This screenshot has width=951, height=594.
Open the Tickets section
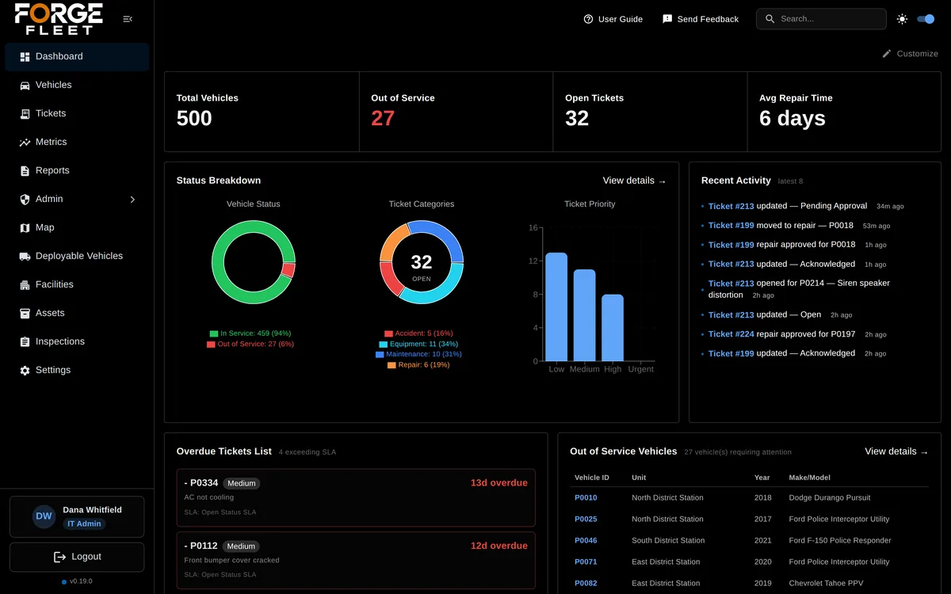click(x=77, y=113)
